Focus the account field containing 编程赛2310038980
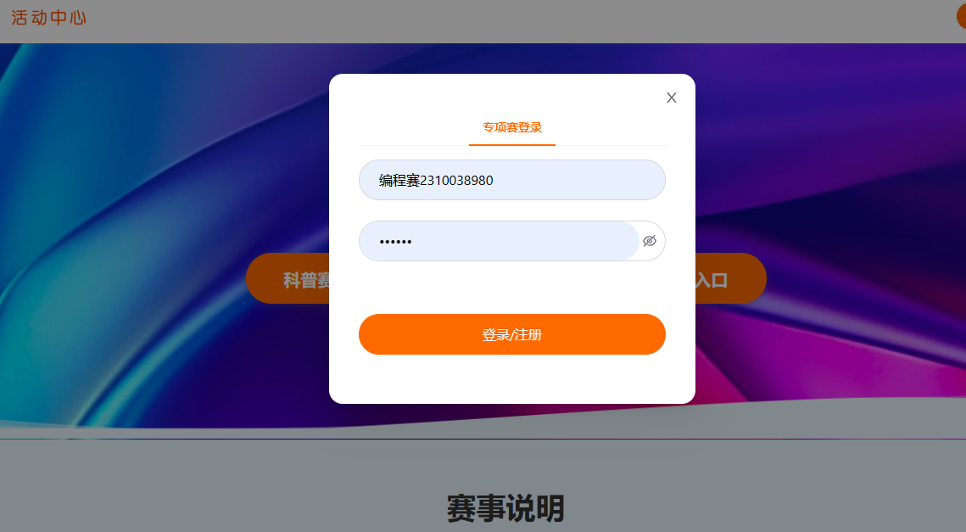966x532 pixels. coord(512,180)
